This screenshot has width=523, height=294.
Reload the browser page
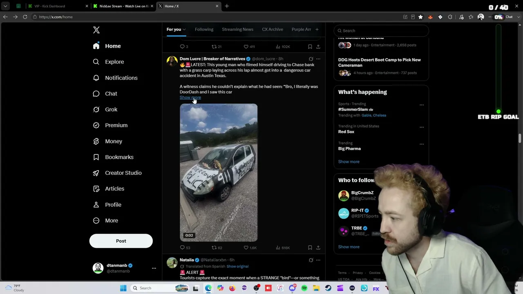pos(25,17)
